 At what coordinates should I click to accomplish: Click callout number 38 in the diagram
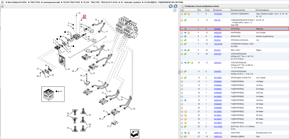[x=81, y=80]
